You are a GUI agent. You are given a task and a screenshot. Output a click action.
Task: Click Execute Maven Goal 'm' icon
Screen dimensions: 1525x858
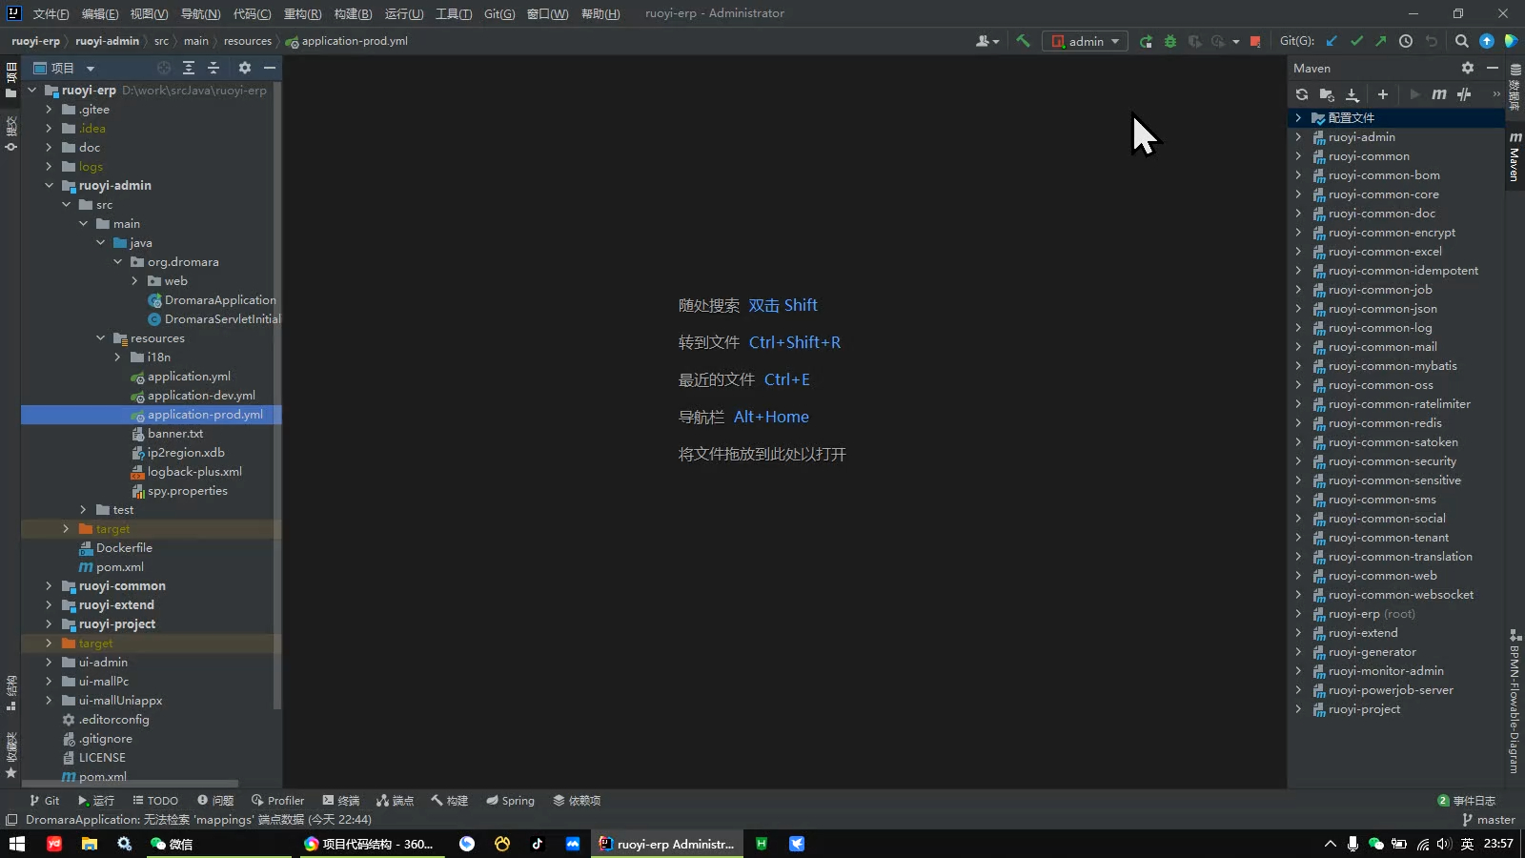click(1439, 94)
